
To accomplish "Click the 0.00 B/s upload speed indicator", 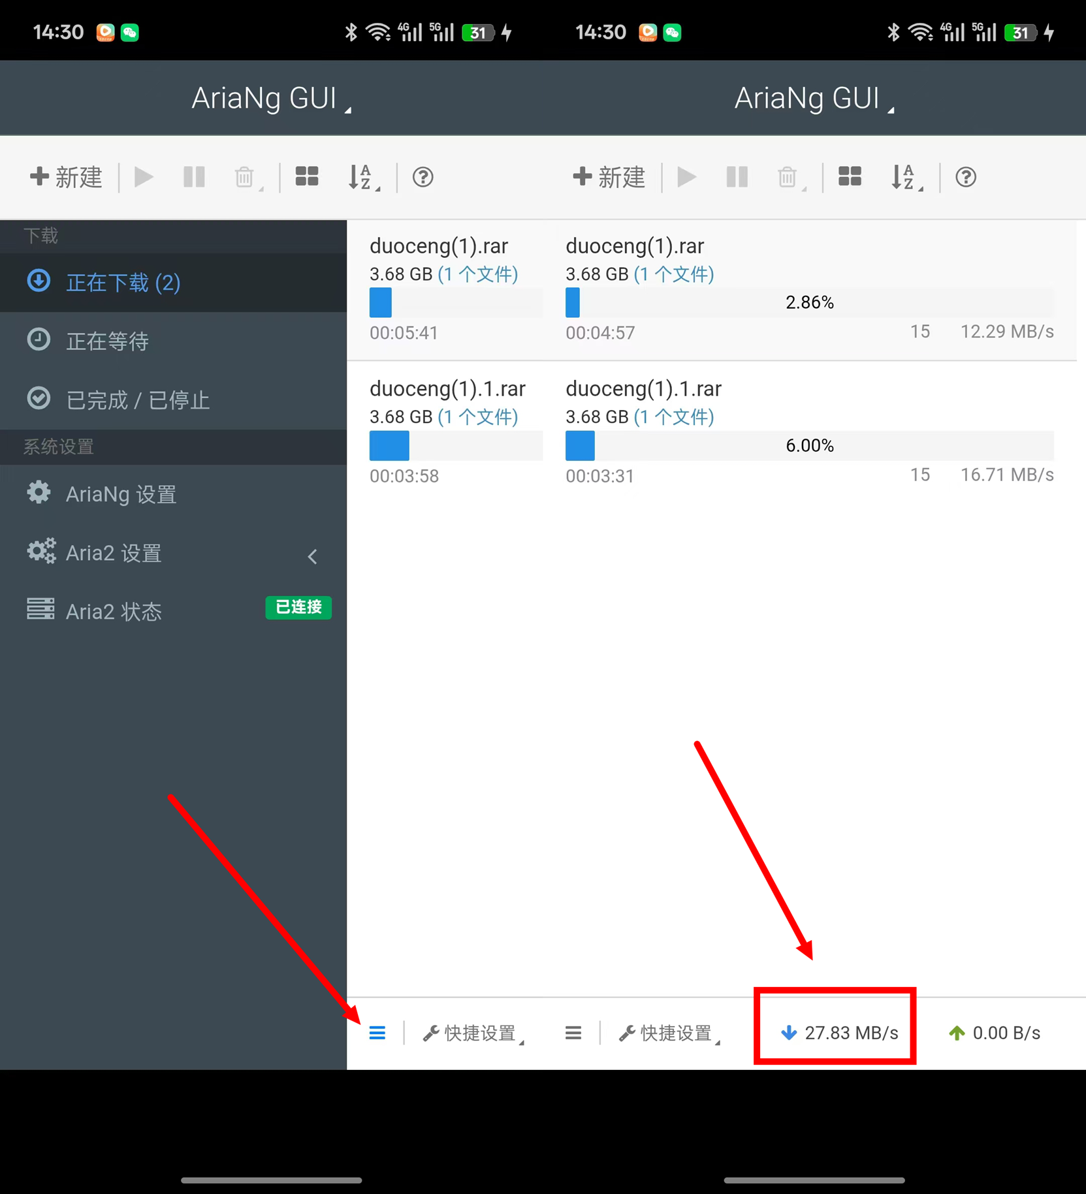I will pyautogui.click(x=993, y=1033).
